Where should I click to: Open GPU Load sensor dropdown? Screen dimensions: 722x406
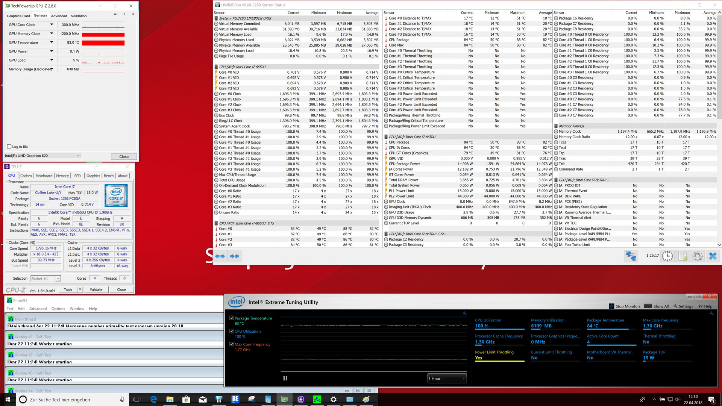[x=52, y=60]
